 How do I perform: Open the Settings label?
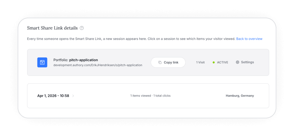[247, 62]
